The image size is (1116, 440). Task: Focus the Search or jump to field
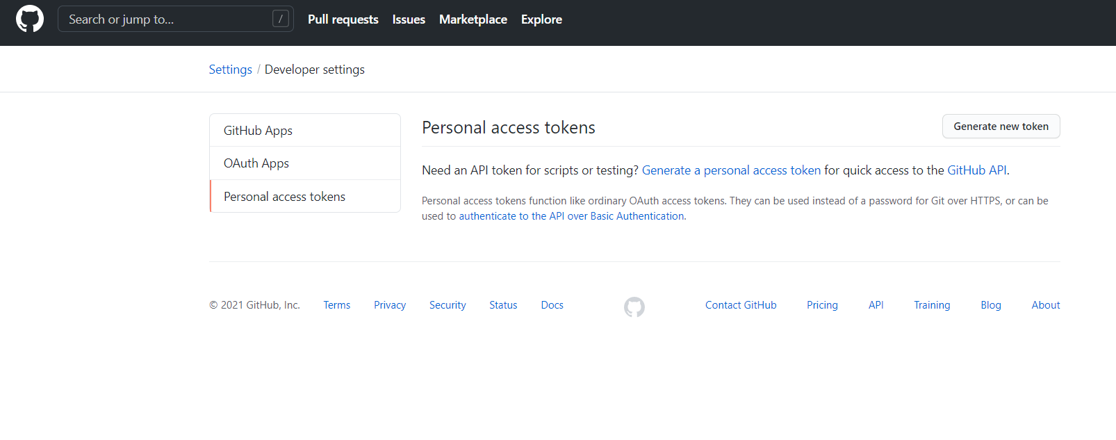point(163,19)
